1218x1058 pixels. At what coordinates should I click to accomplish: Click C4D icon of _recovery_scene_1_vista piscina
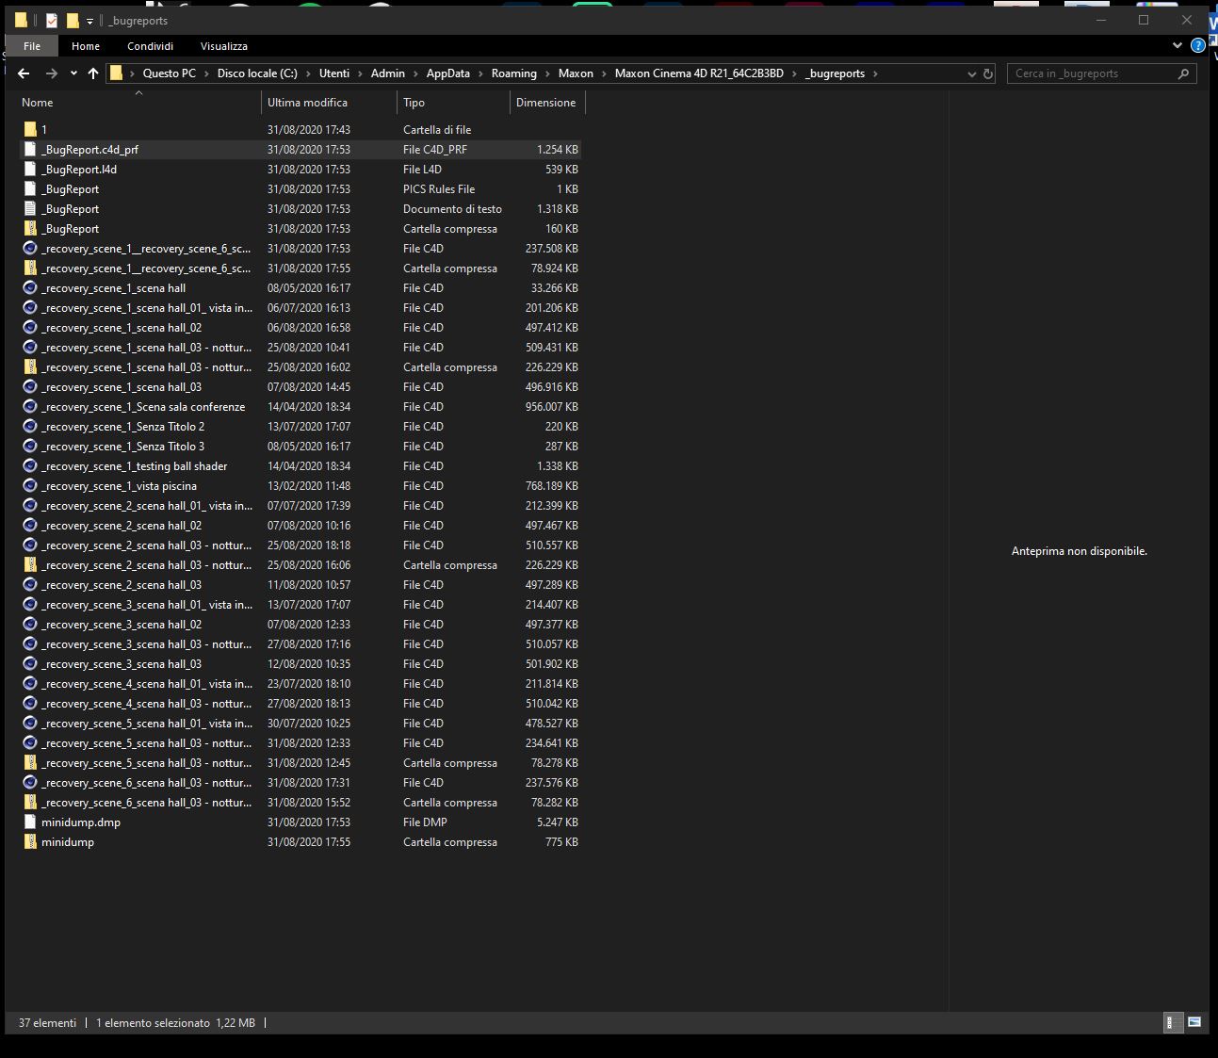tap(30, 485)
